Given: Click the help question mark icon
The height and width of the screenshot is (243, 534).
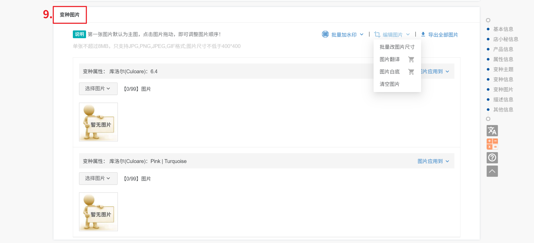Looking at the screenshot, I should pos(492,157).
